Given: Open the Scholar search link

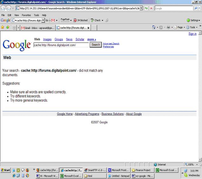Looking at the screenshot, I should pyautogui.click(x=80, y=39).
